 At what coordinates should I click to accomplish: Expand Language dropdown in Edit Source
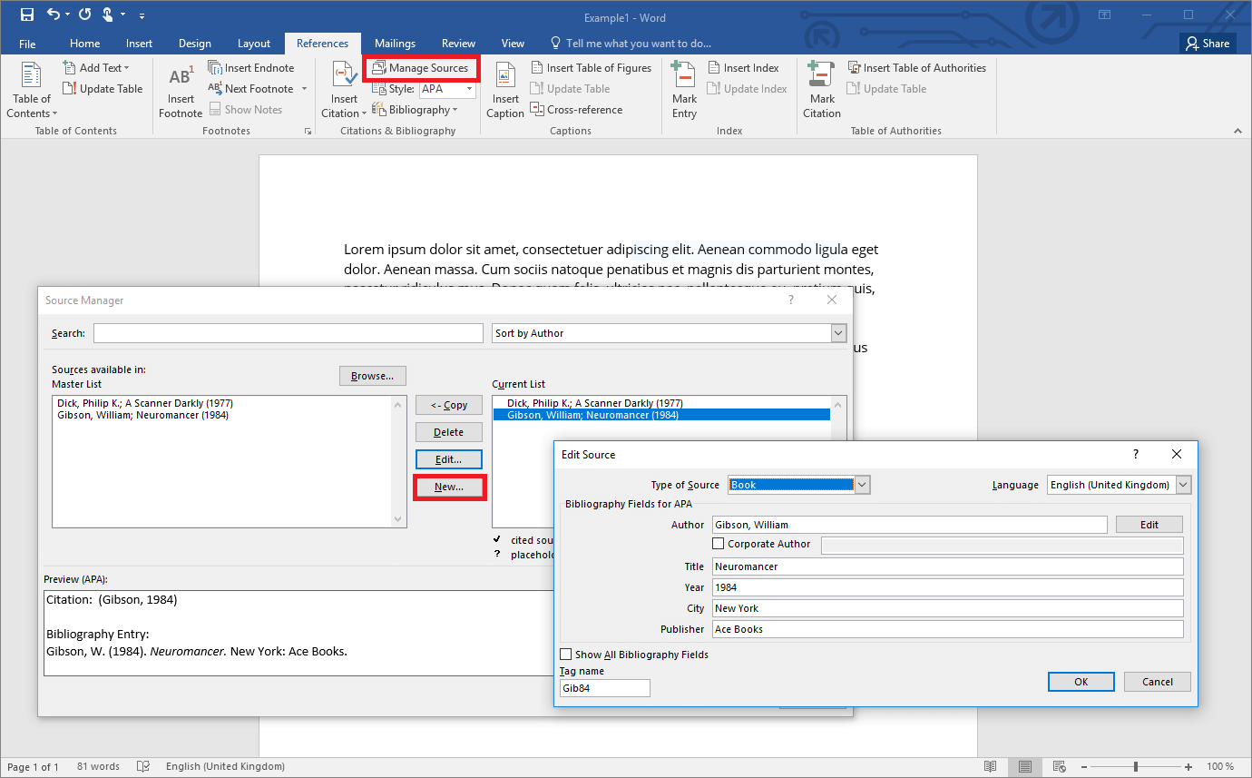[x=1183, y=485]
